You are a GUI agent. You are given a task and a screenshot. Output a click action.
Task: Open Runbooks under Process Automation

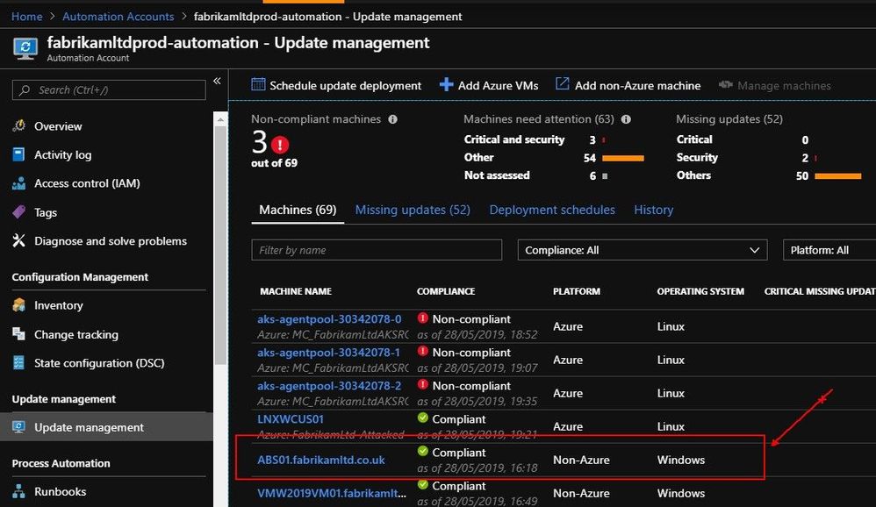point(61,491)
